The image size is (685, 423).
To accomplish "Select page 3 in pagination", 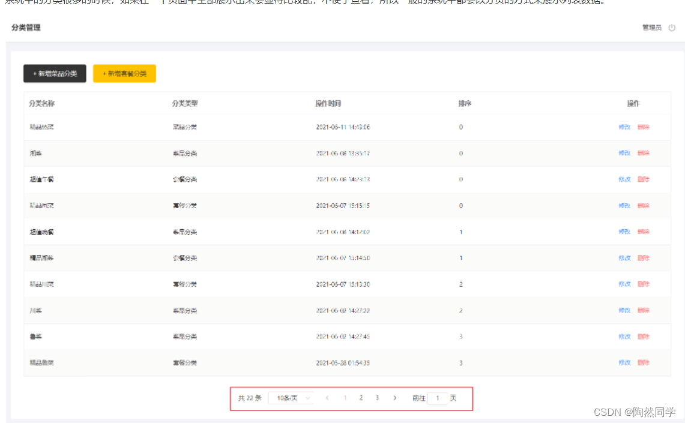I will point(377,398).
